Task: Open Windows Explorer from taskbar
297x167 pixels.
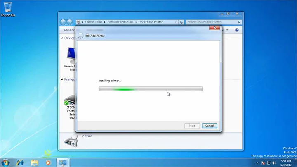Action: tap(34, 162)
